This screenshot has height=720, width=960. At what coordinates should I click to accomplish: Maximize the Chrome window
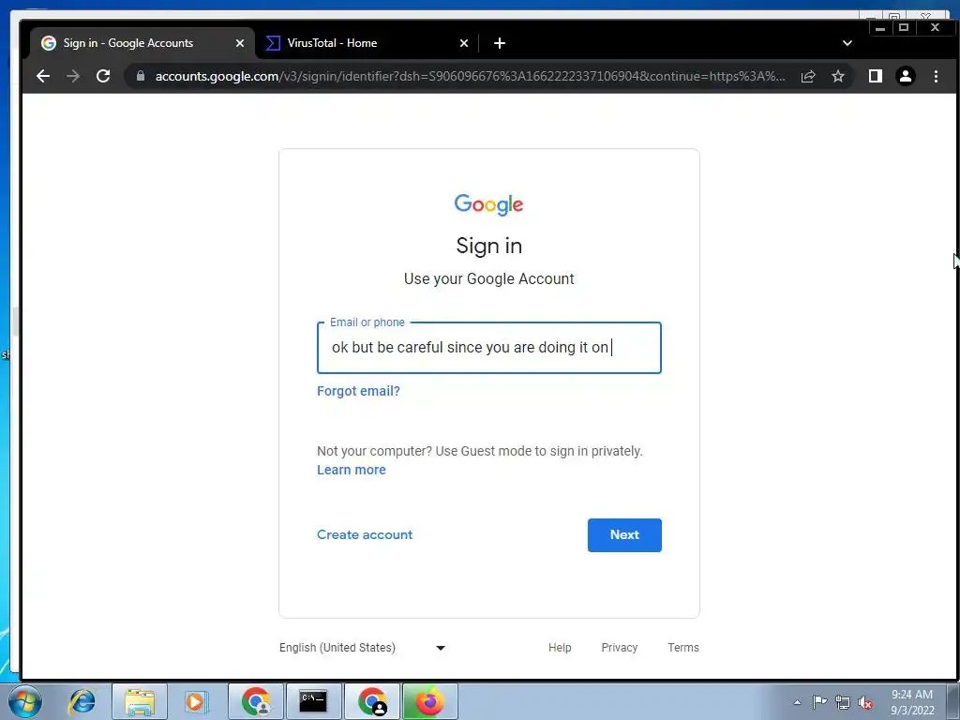tap(904, 28)
